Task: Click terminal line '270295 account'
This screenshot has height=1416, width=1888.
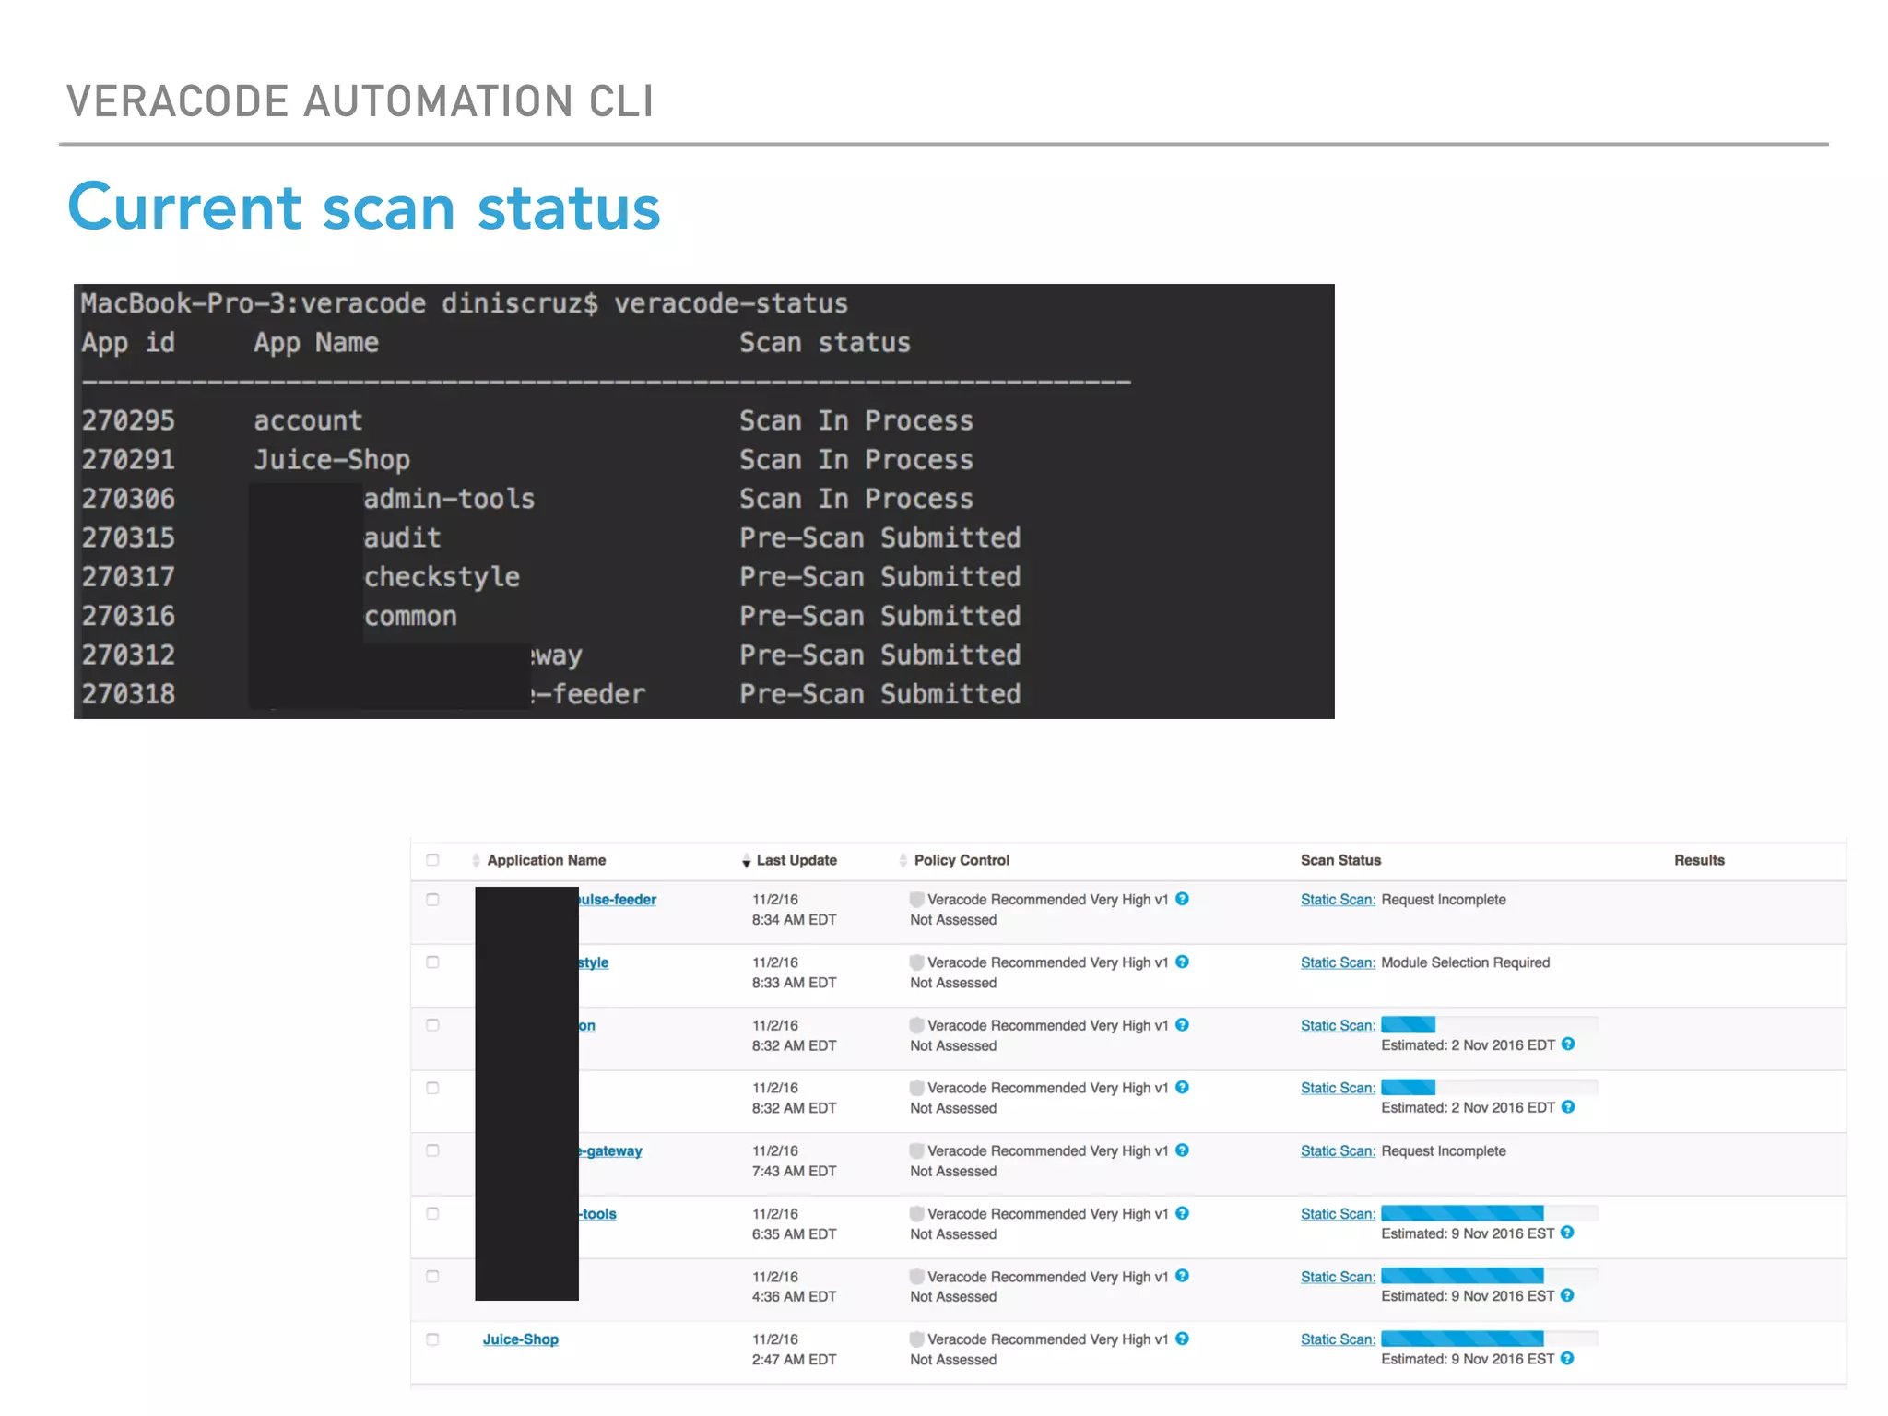Action: pyautogui.click(x=527, y=420)
